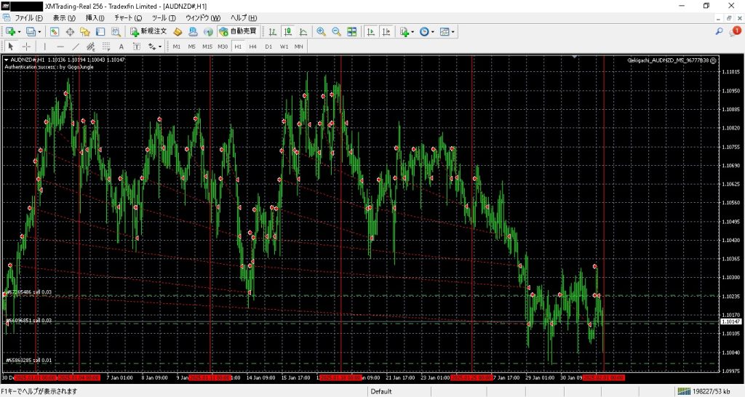Image resolution: width=745 pixels, height=397 pixels.
Task: Switch to the H4 timeframe
Action: point(253,47)
